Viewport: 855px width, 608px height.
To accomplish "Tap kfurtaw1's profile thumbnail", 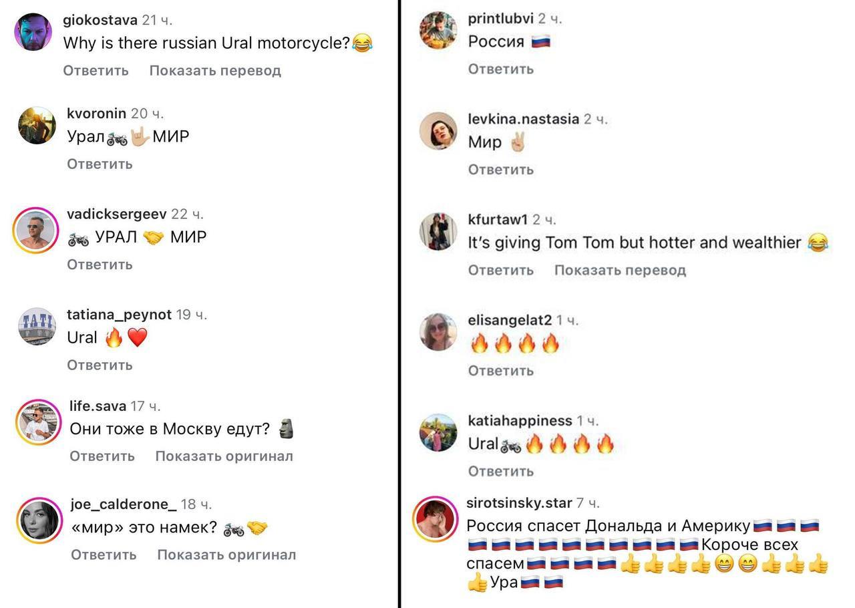I will click(438, 231).
